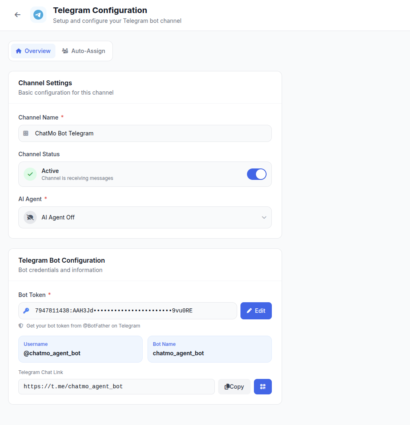Screen dimensions: 410x425
Task: Click the BotFather hint text
Action: point(83,326)
